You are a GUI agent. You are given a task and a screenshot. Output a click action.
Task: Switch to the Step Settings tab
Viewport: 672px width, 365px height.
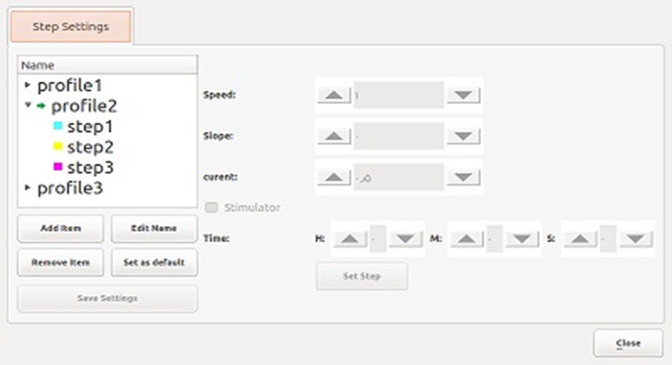coord(71,27)
